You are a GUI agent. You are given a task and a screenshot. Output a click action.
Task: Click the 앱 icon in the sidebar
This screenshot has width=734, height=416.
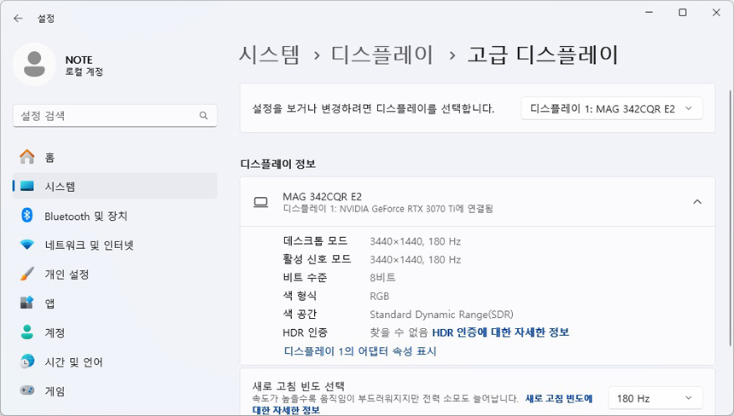click(x=27, y=303)
